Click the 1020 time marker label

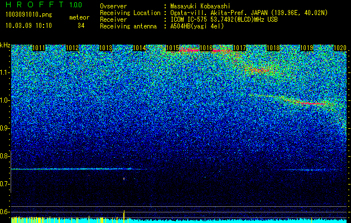point(340,48)
